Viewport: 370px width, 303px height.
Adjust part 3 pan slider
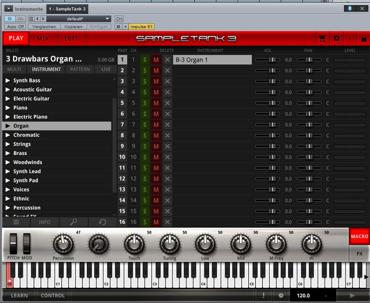(x=309, y=81)
